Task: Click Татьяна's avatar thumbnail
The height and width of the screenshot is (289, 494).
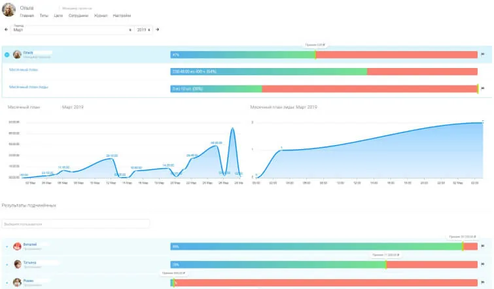Action: 17,264
